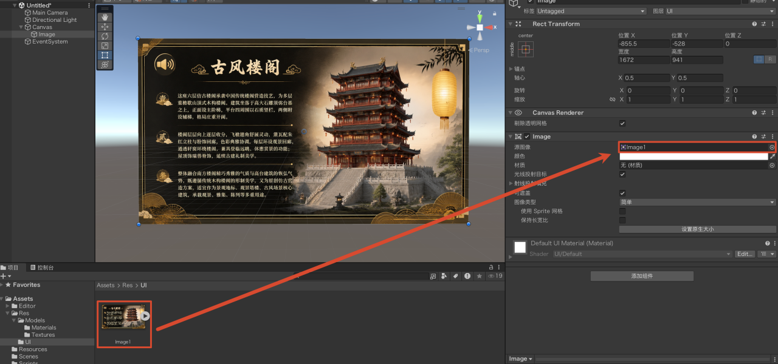
Task: Select the Transform tool in scene toolbar
Action: tap(105, 64)
